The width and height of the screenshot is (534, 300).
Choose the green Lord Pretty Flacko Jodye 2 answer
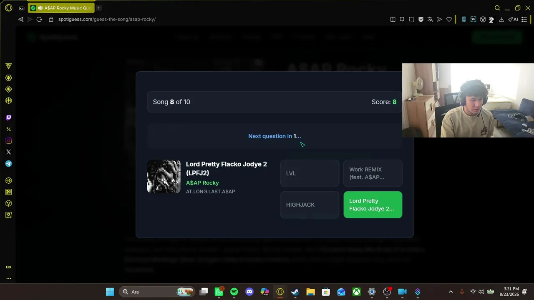tap(373, 205)
